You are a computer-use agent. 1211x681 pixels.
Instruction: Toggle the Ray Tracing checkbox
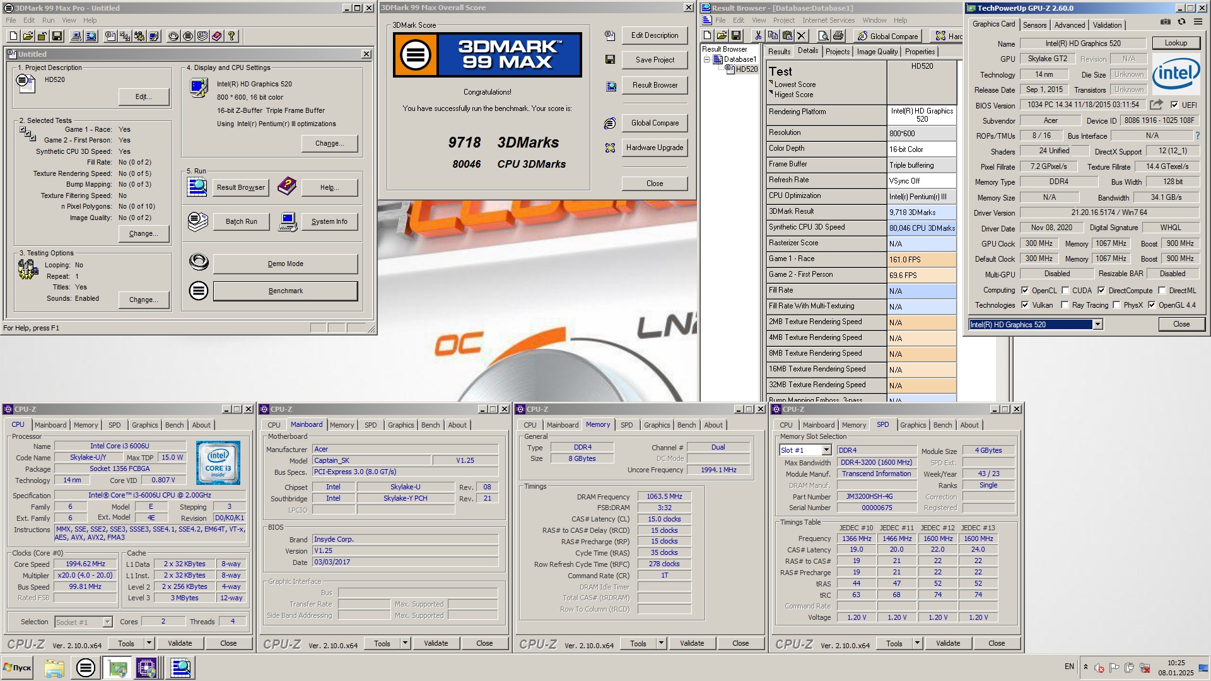pyautogui.click(x=1065, y=305)
